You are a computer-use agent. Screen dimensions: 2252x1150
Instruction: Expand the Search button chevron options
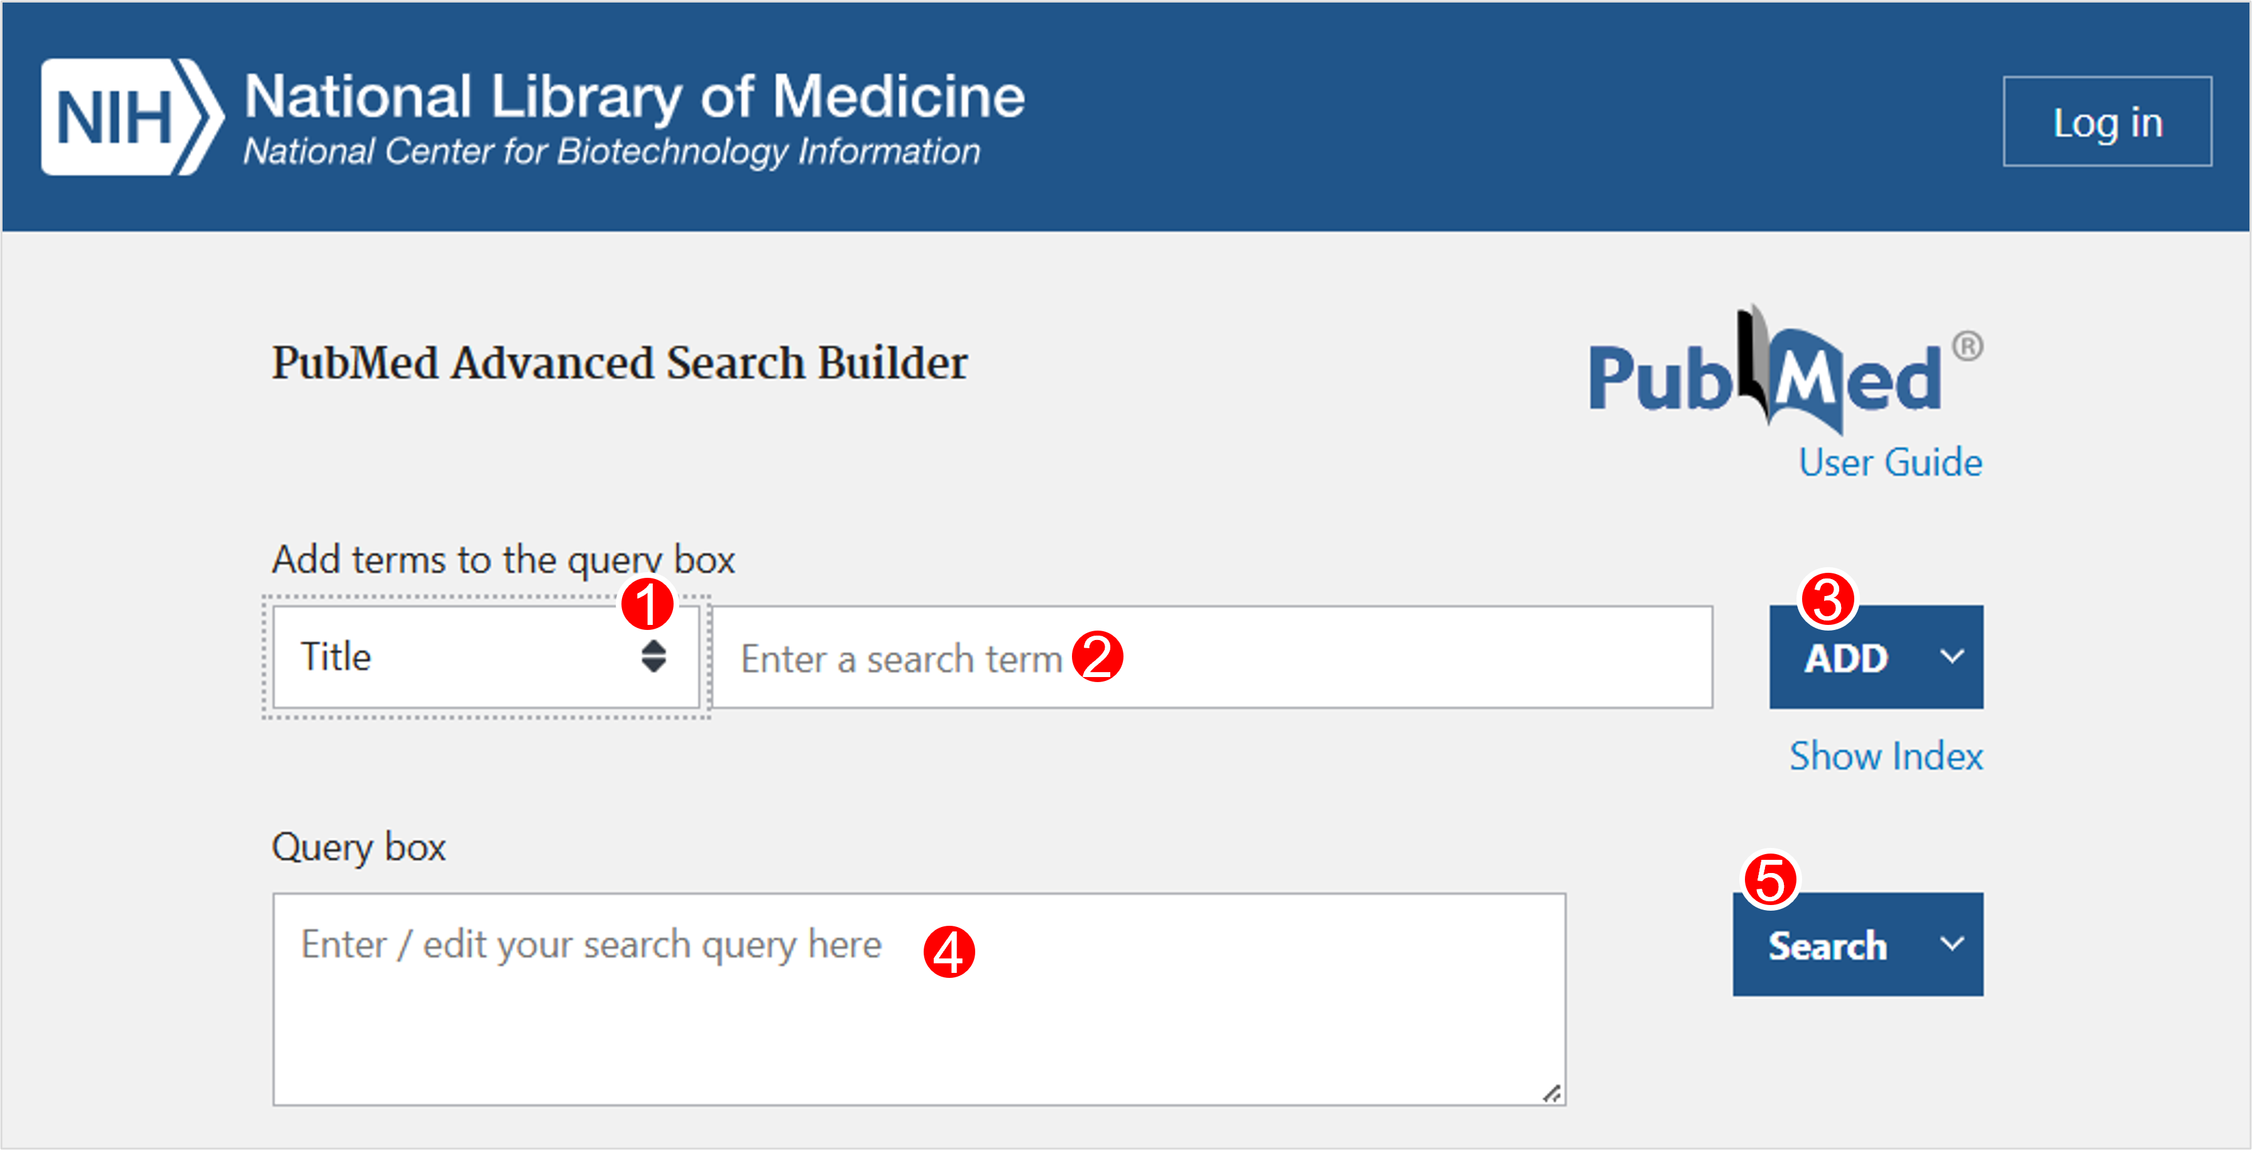1952,944
